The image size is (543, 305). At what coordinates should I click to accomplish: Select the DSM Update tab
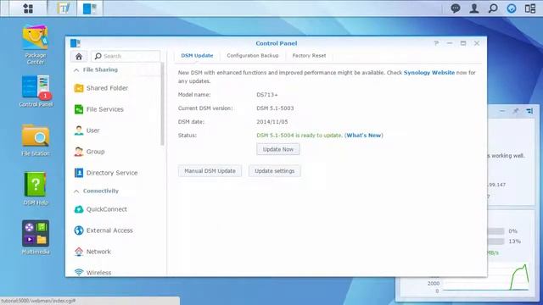(x=197, y=56)
